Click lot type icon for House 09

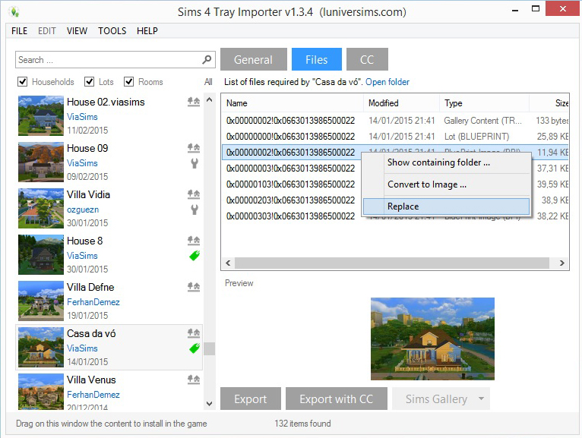tap(194, 148)
